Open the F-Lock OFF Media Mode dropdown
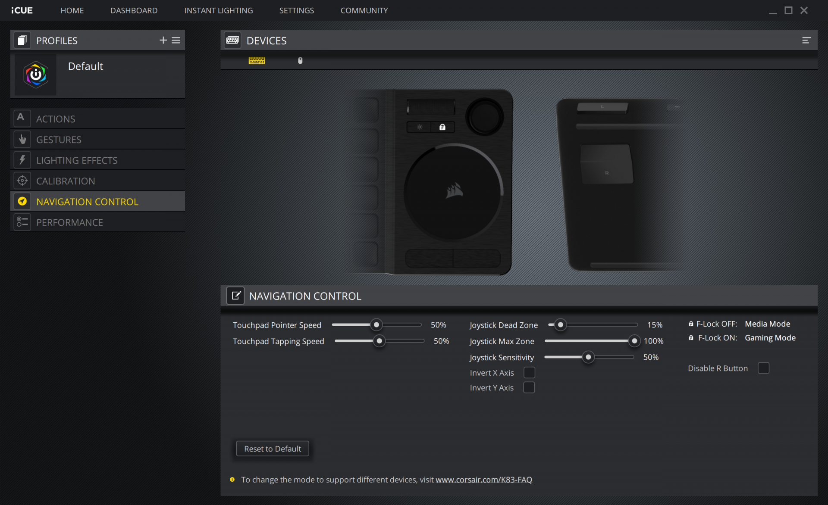This screenshot has width=828, height=505. [x=767, y=324]
